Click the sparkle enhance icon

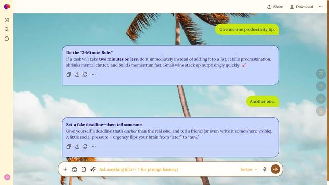[x=93, y=169]
